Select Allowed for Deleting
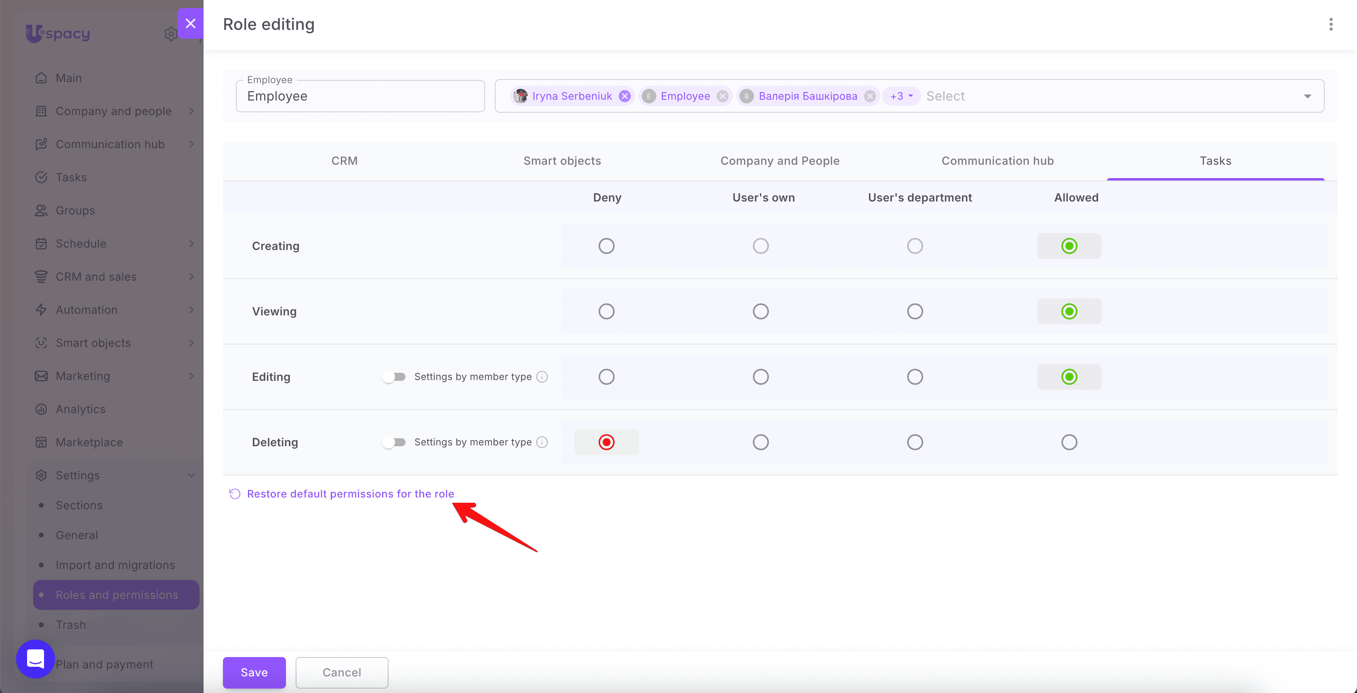This screenshot has height=693, width=1357. (1069, 442)
